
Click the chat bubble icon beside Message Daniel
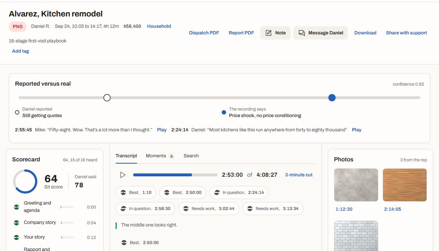302,33
